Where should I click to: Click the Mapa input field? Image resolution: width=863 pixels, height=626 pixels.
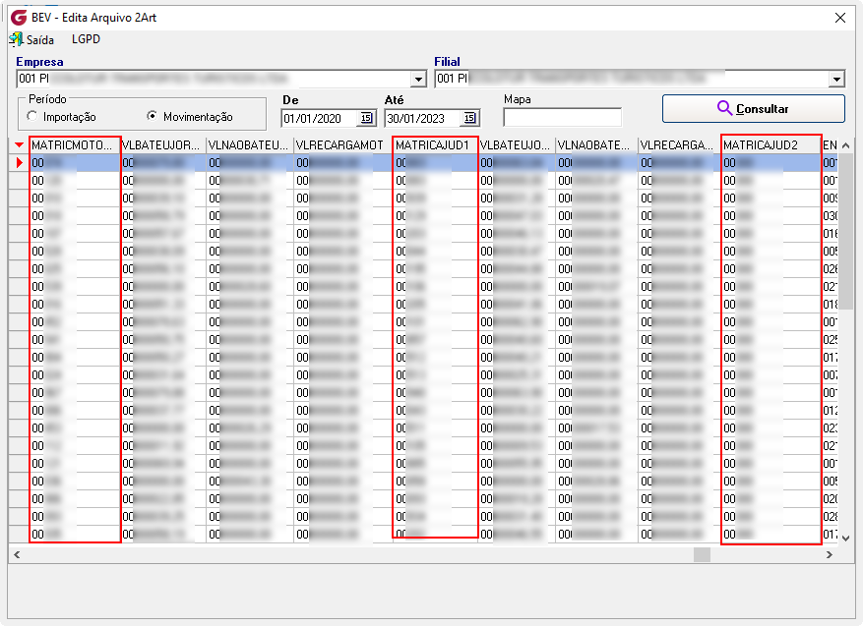563,118
